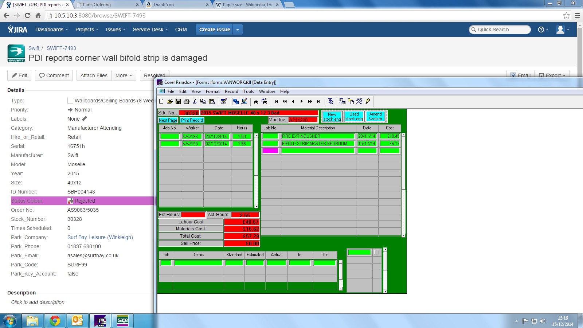
Task: Open the Surf Bay Leisure (Winkleigh) link
Action: click(100, 237)
